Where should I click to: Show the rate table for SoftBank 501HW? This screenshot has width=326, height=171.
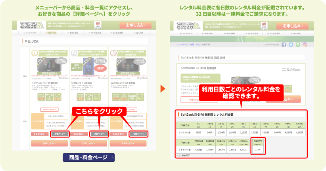pos(40,134)
